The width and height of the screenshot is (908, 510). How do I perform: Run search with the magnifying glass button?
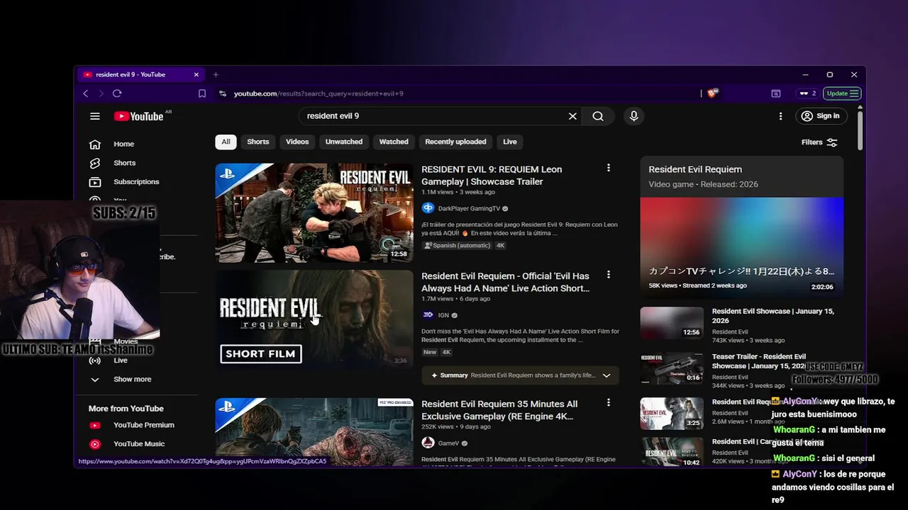pos(598,116)
